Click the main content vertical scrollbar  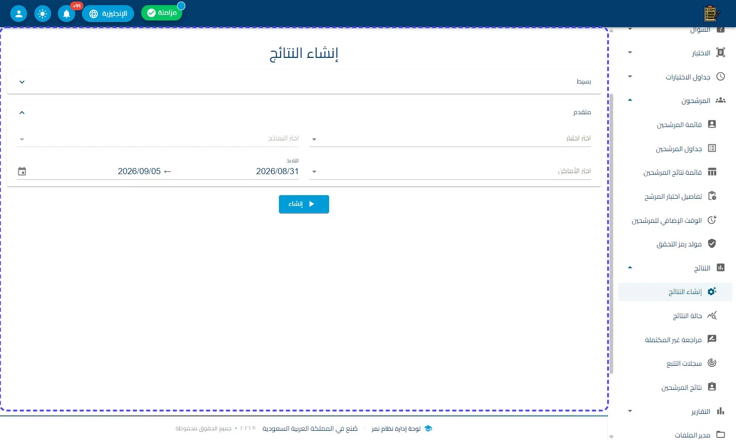click(611, 233)
